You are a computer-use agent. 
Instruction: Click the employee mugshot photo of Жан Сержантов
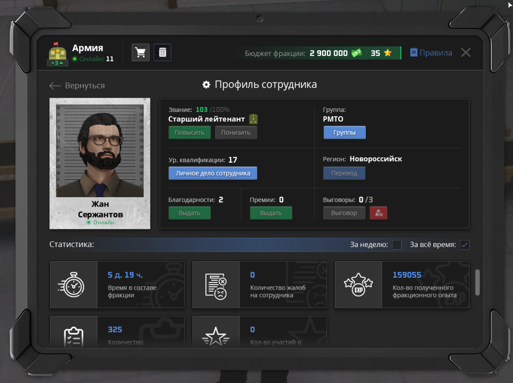(100, 151)
